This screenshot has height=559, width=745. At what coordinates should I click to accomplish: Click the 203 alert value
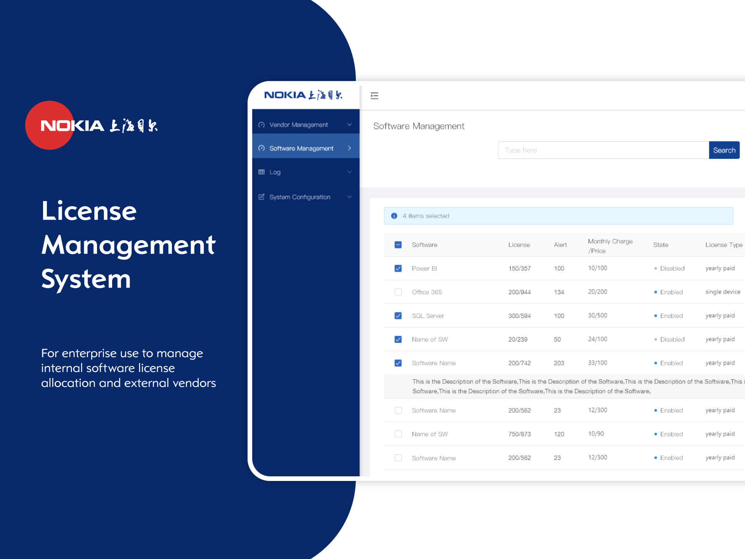click(x=559, y=363)
